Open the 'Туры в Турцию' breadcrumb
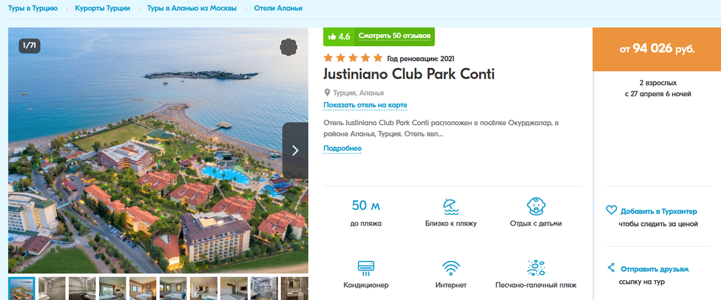721x300 pixels. pyautogui.click(x=33, y=8)
